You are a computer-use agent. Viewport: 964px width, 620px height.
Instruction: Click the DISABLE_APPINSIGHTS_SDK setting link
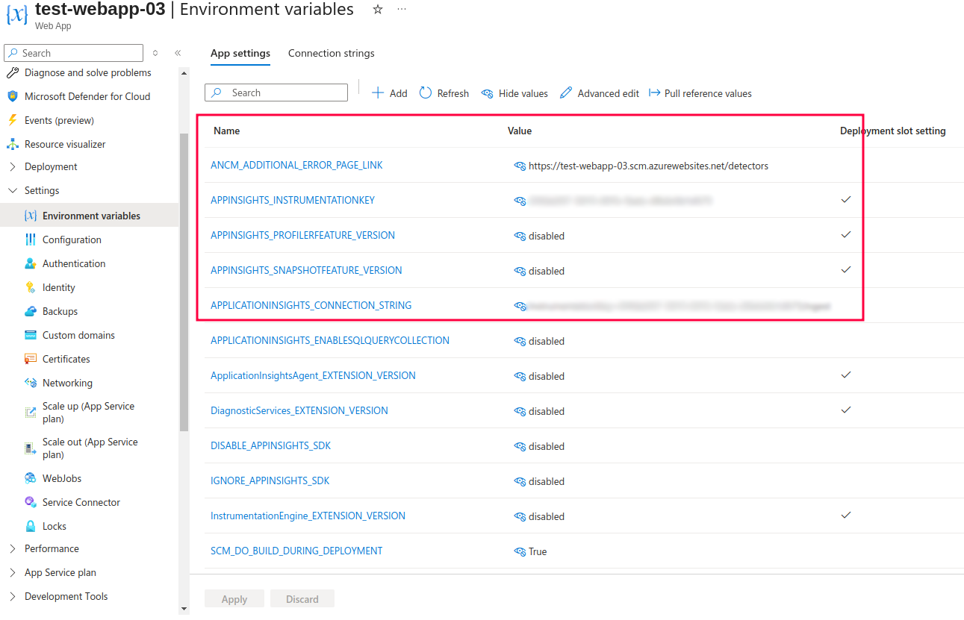[270, 445]
